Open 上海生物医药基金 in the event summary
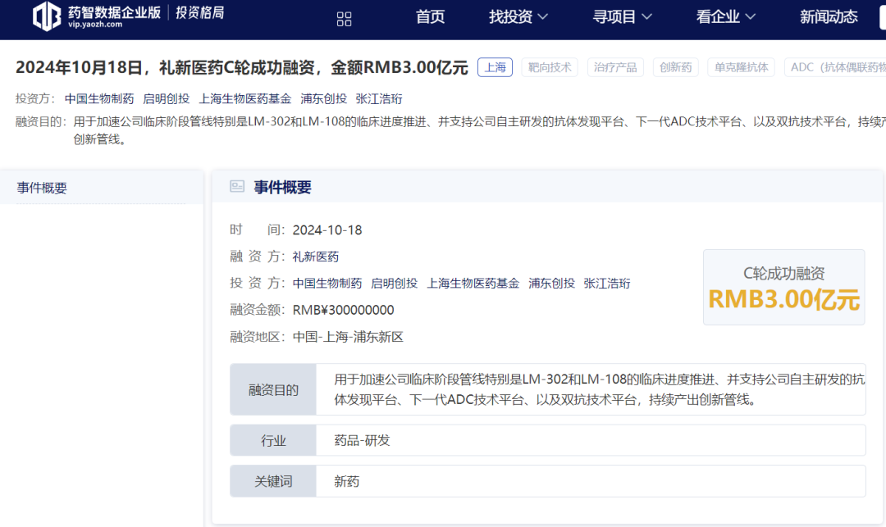This screenshot has width=886, height=527. (x=473, y=283)
